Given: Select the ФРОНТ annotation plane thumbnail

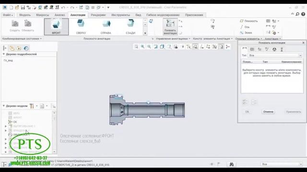Looking at the screenshot, I should pyautogui.click(x=57, y=27).
